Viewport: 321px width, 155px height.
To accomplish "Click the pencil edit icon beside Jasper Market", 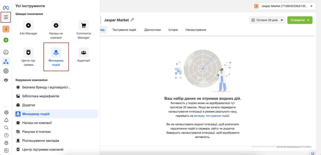I will (x=132, y=20).
